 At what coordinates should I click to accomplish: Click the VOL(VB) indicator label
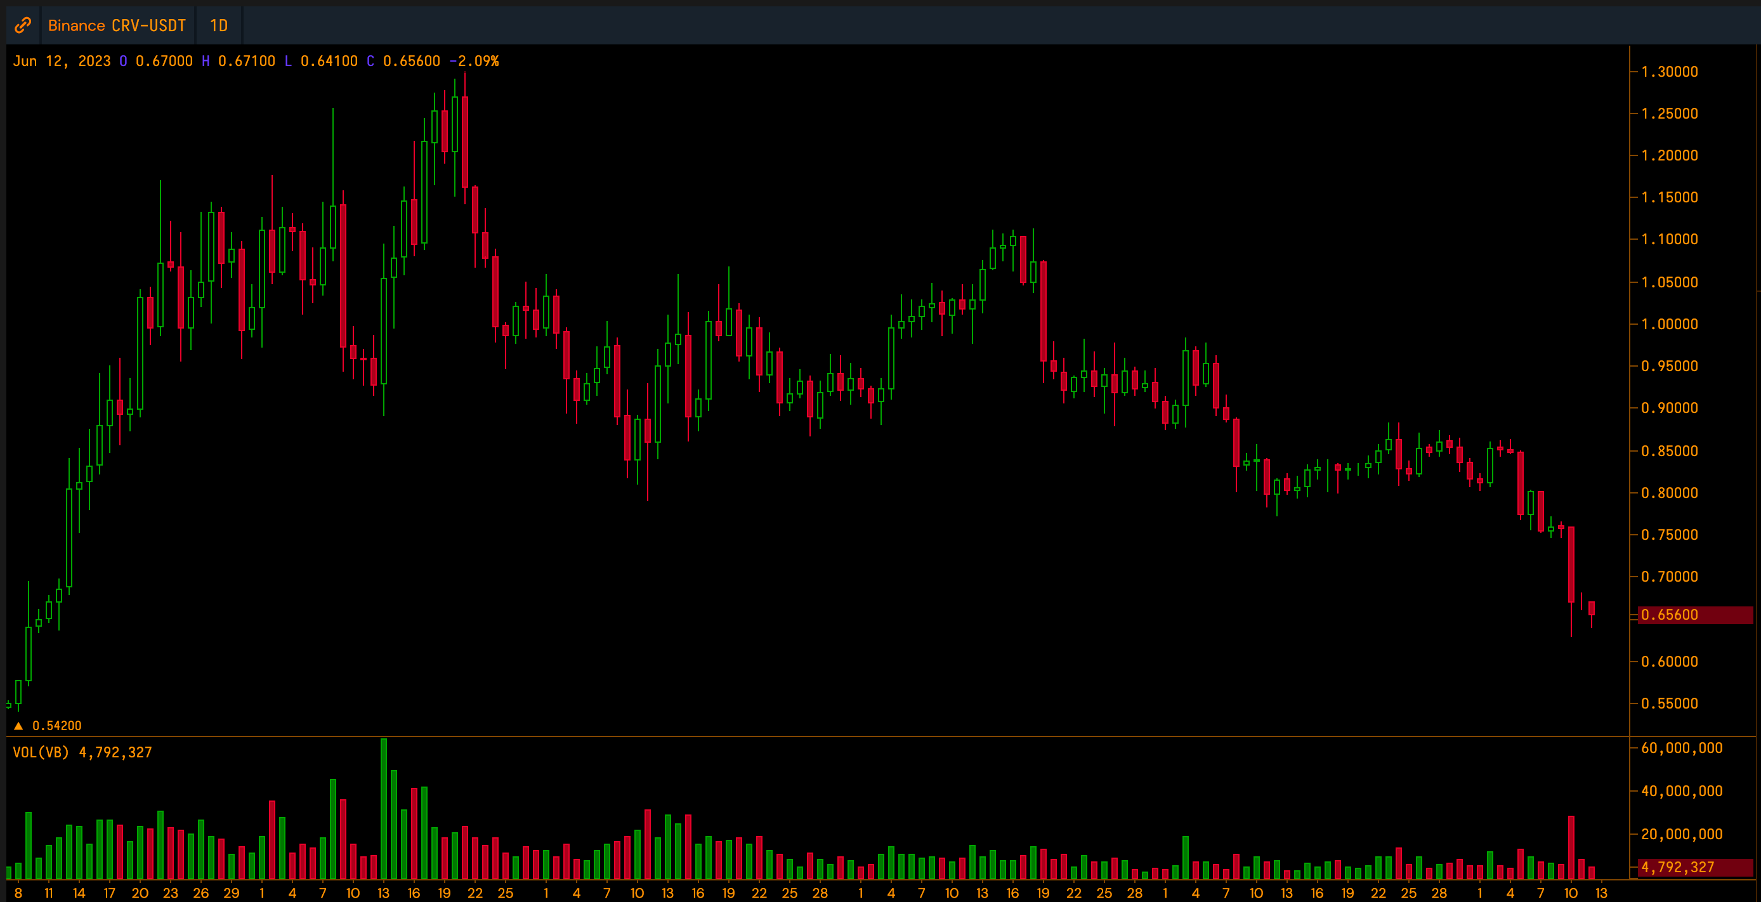(x=41, y=752)
